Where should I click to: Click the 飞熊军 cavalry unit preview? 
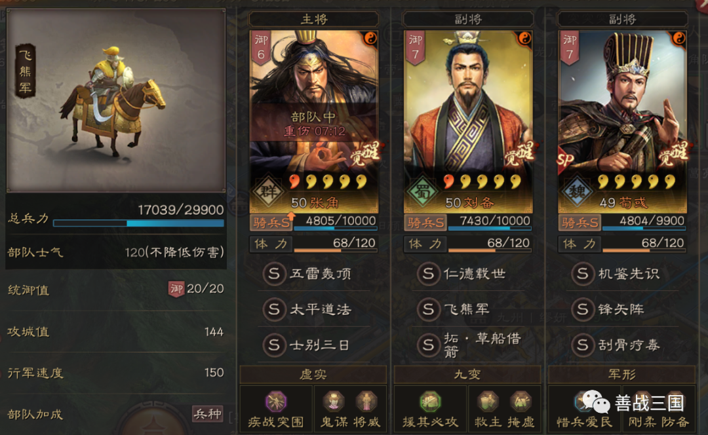tap(115, 100)
